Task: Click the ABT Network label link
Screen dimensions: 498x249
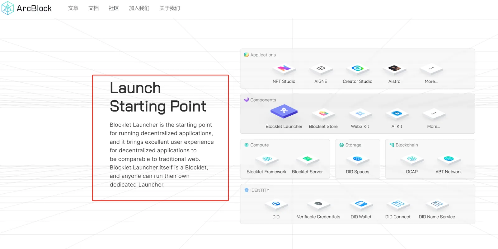Action: [x=449, y=172]
